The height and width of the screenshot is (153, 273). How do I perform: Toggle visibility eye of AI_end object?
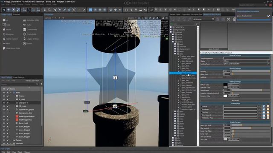(x=4, y=96)
